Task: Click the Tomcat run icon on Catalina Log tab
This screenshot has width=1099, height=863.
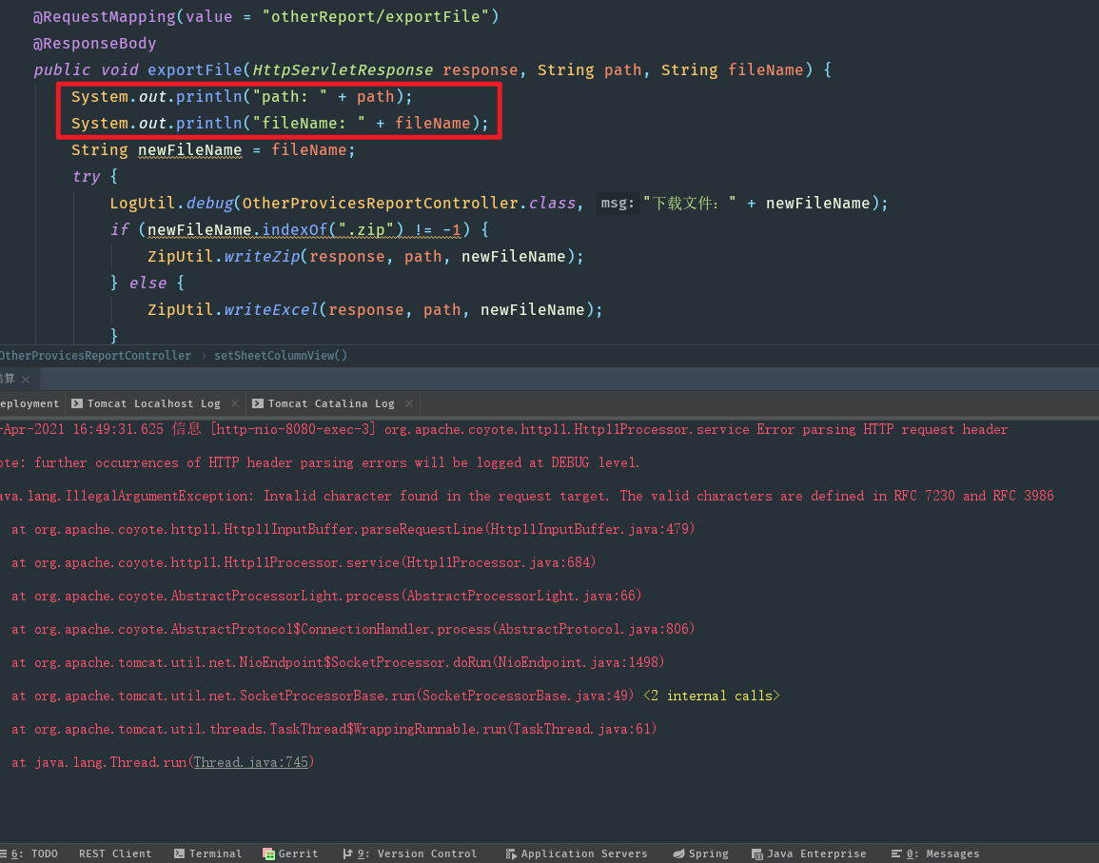Action: click(258, 402)
